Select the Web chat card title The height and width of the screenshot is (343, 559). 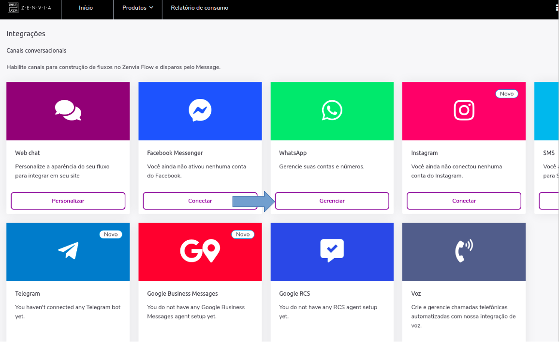28,153
